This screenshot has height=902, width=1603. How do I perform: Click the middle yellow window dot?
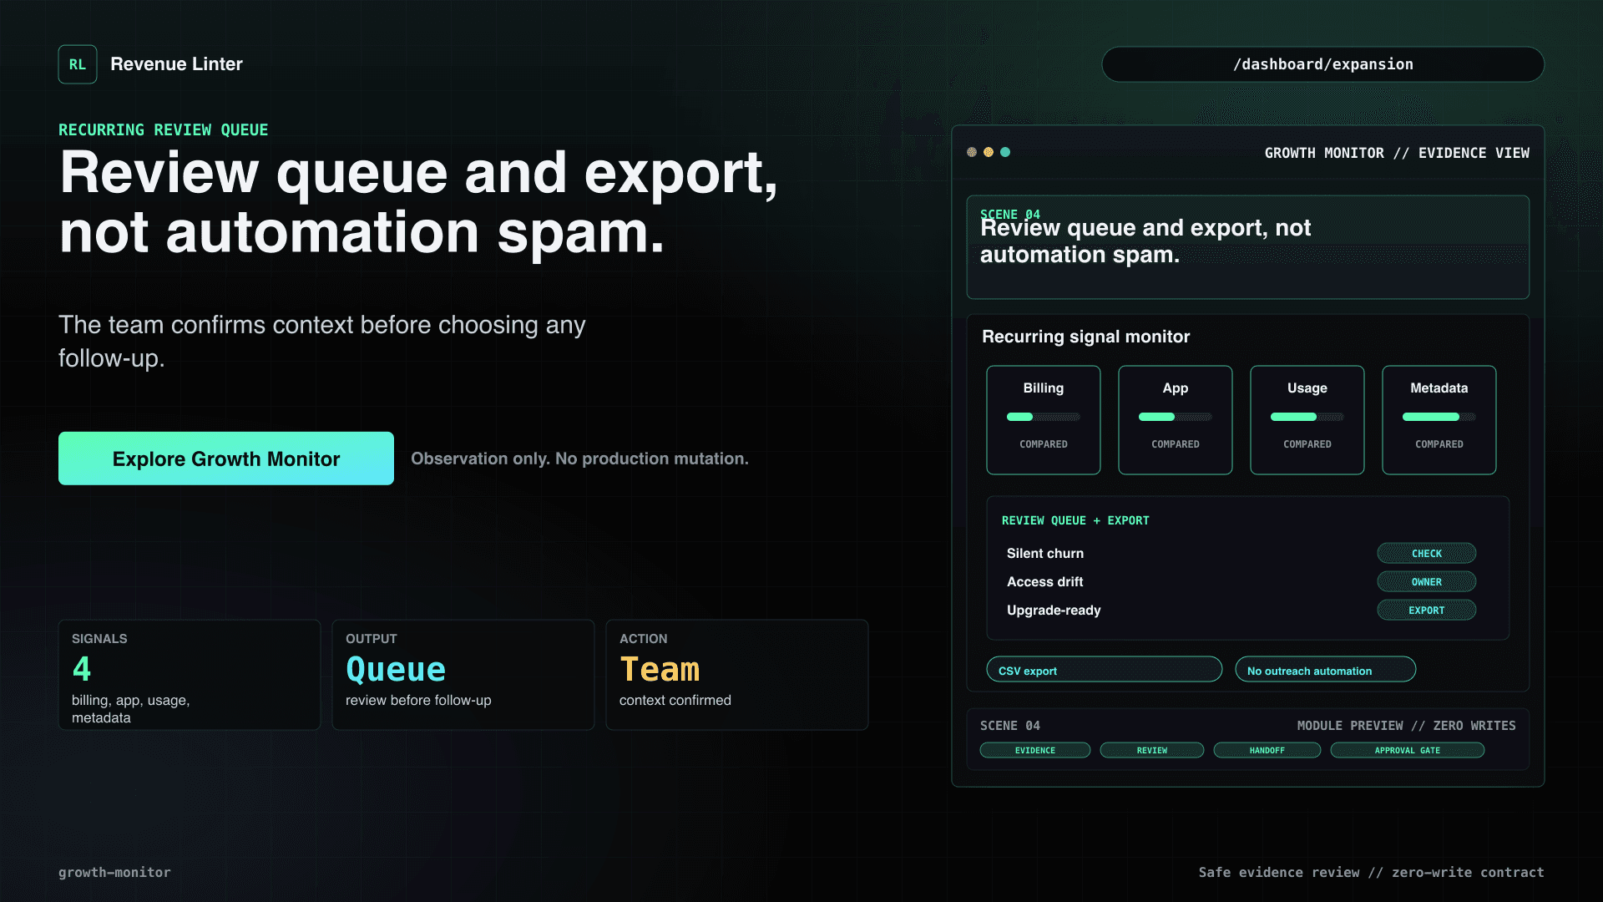[989, 152]
